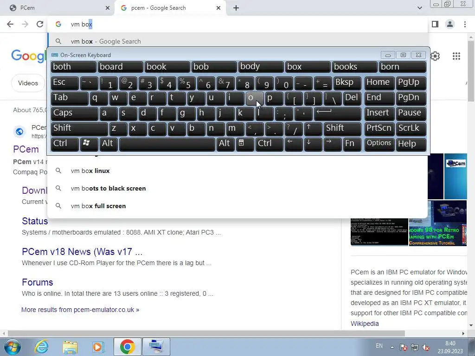Open 'More results from pcem-emulator.co.uk'

80,310
